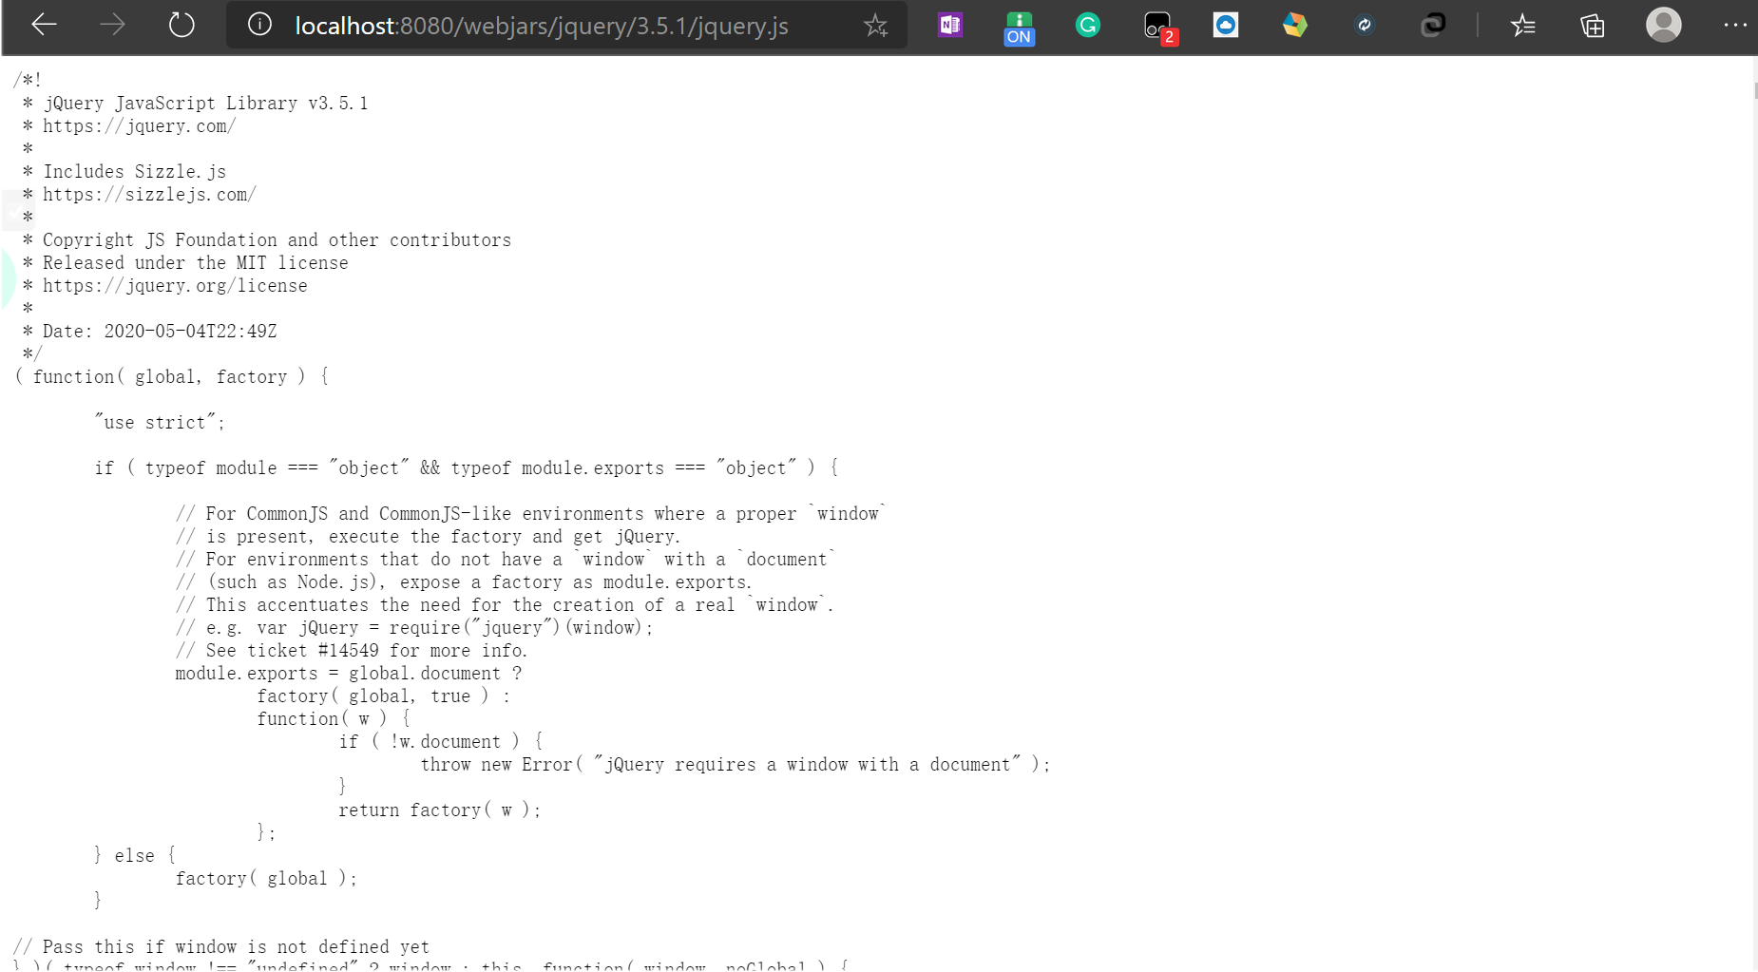The width and height of the screenshot is (1758, 972).
Task: Click the 'return factory( w );' line
Action: point(440,810)
